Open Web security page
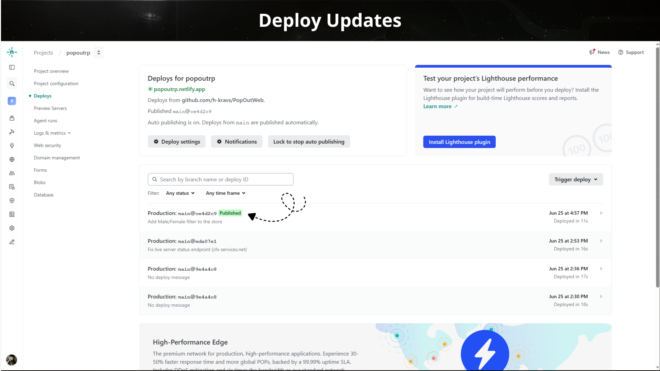Viewport: 660px width, 371px height. click(x=47, y=145)
